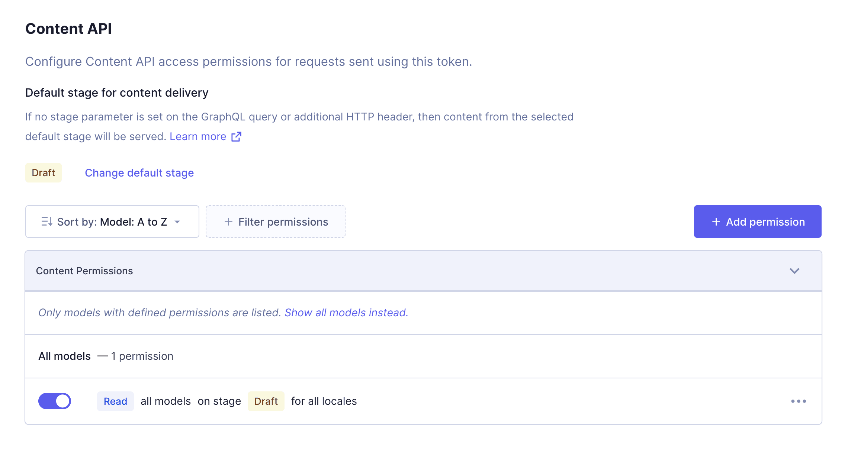
Task: Open the Filter permissions panel
Action: click(275, 222)
